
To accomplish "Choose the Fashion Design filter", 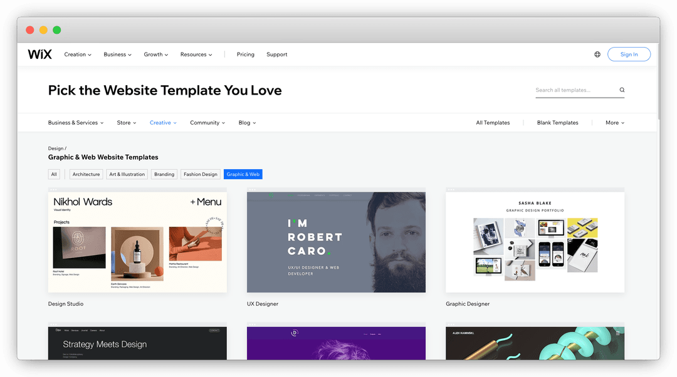I will (x=201, y=174).
